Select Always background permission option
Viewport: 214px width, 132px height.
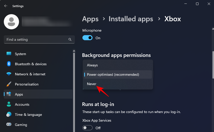point(118,65)
